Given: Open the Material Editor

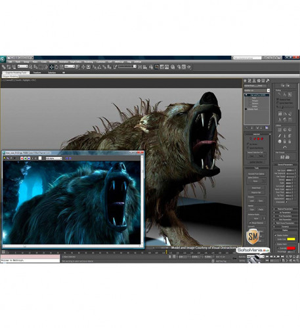Looking at the screenshot, I should tap(173, 67).
